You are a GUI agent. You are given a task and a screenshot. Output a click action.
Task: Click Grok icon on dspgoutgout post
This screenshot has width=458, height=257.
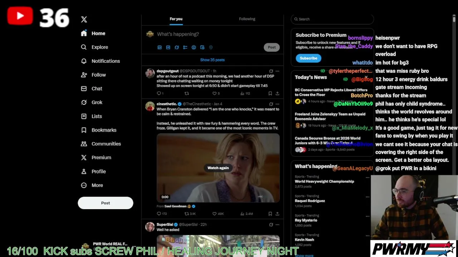coord(271,71)
